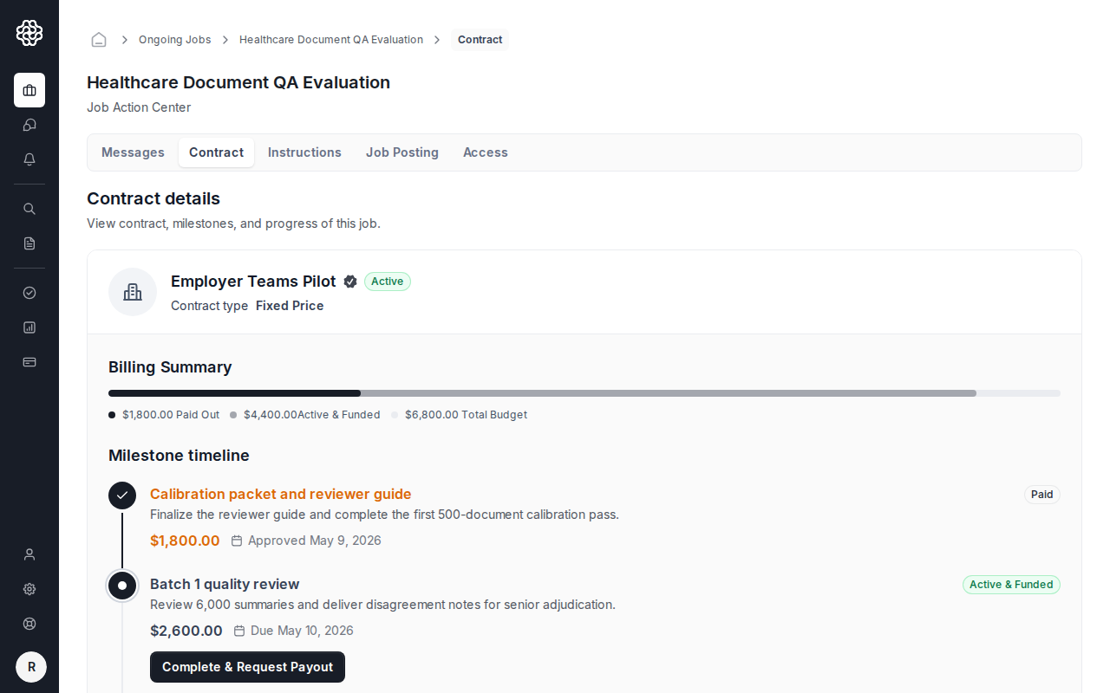The image size is (1110, 693).
Task: Select the Contract tab
Action: coord(216,152)
